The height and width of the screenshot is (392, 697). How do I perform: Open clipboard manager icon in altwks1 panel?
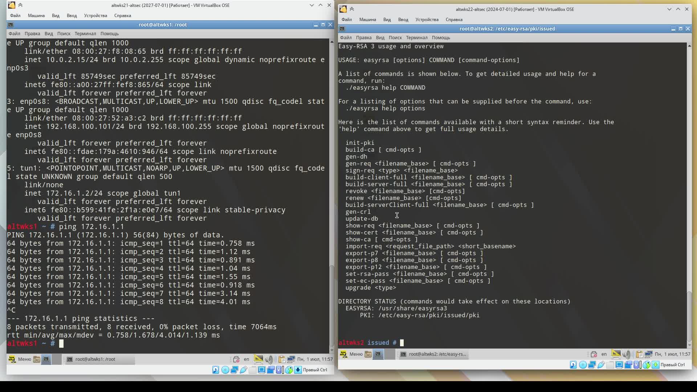[282, 359]
